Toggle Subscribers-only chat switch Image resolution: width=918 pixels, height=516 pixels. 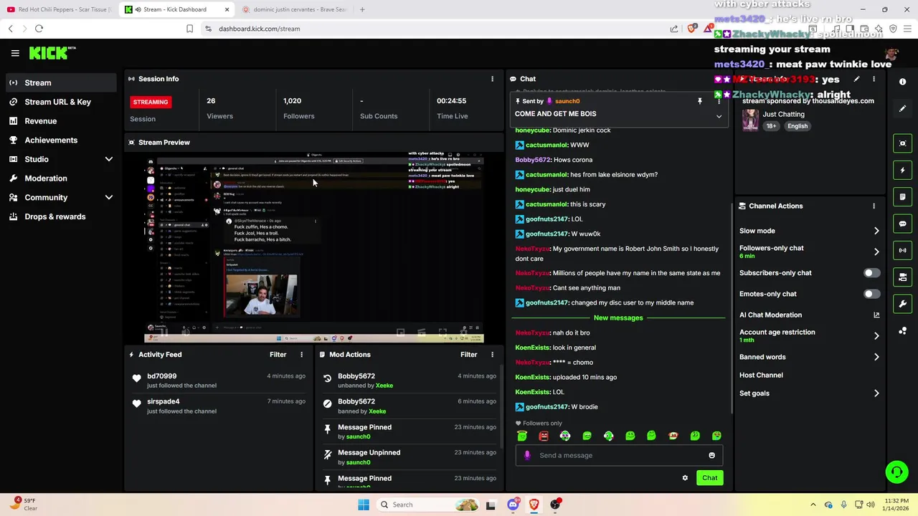[x=871, y=273]
